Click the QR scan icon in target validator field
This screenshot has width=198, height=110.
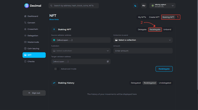point(108,62)
